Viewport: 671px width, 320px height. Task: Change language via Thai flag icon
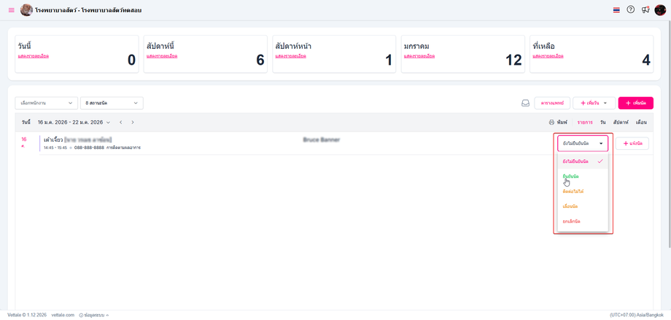(x=616, y=10)
